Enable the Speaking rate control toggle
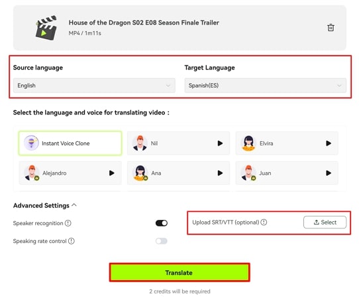Image resolution: width=359 pixels, height=298 pixels. click(162, 241)
